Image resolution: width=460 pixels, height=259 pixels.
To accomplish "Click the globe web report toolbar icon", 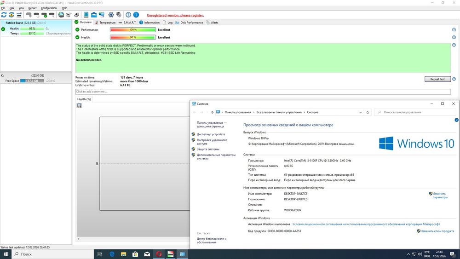I will point(61,15).
